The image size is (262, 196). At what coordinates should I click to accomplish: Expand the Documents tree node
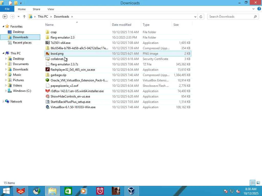(x=6, y=64)
